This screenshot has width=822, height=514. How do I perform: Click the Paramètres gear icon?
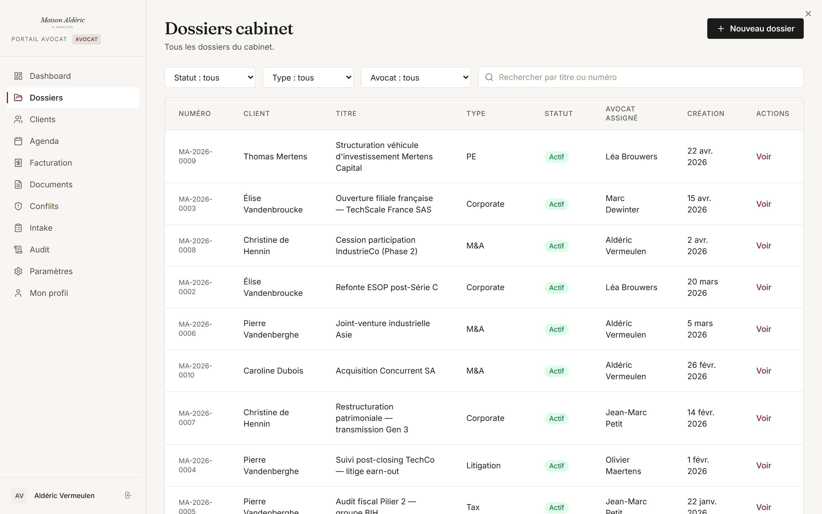click(18, 271)
